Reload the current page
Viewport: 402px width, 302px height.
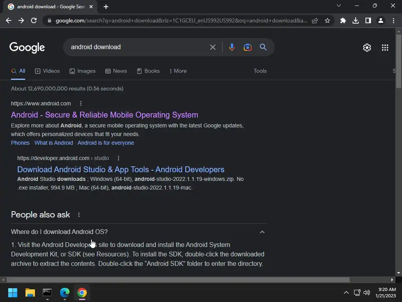tap(34, 20)
